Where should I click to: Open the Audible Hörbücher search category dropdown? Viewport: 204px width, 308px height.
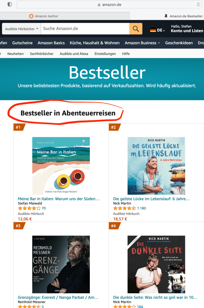pos(22,29)
